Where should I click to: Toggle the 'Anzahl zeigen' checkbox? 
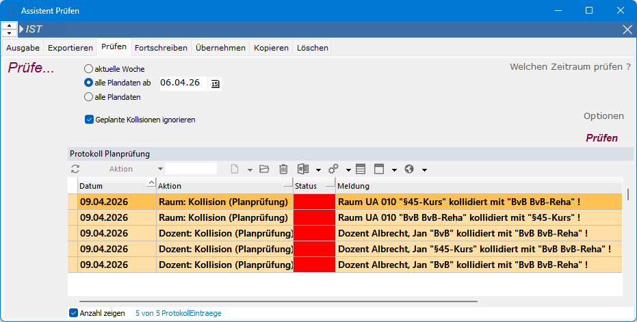[x=74, y=313]
